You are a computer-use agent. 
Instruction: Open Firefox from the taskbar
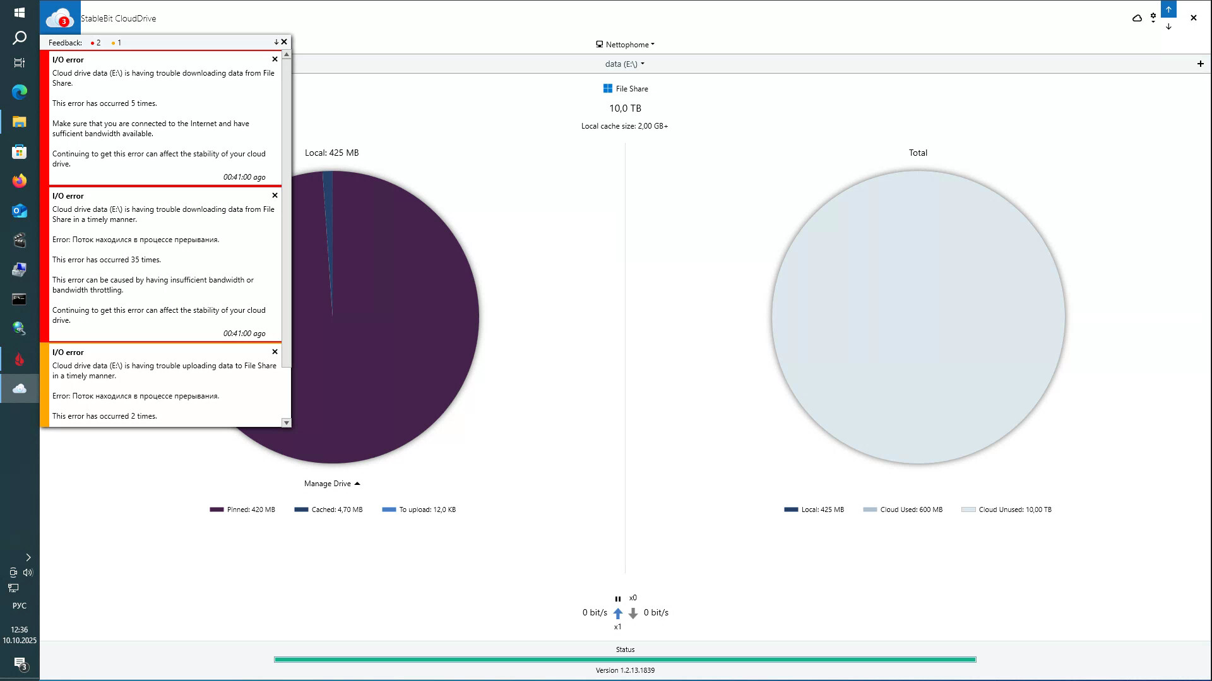(20, 181)
